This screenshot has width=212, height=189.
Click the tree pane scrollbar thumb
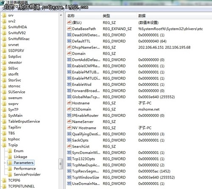(61, 164)
